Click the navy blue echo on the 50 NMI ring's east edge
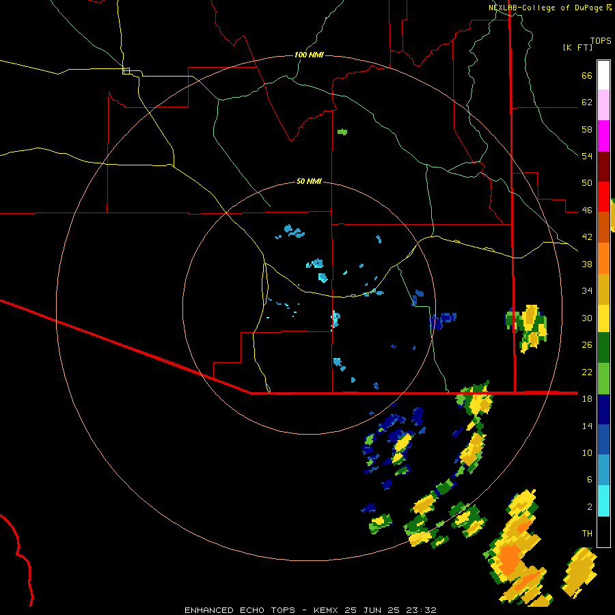 coord(442,320)
